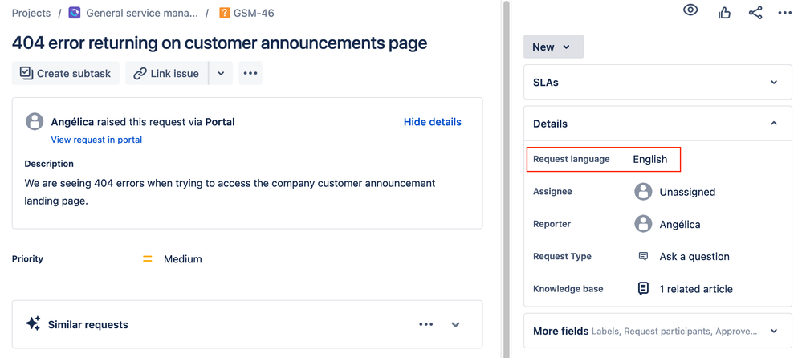
Task: Open View request in portal link
Action: (x=96, y=140)
